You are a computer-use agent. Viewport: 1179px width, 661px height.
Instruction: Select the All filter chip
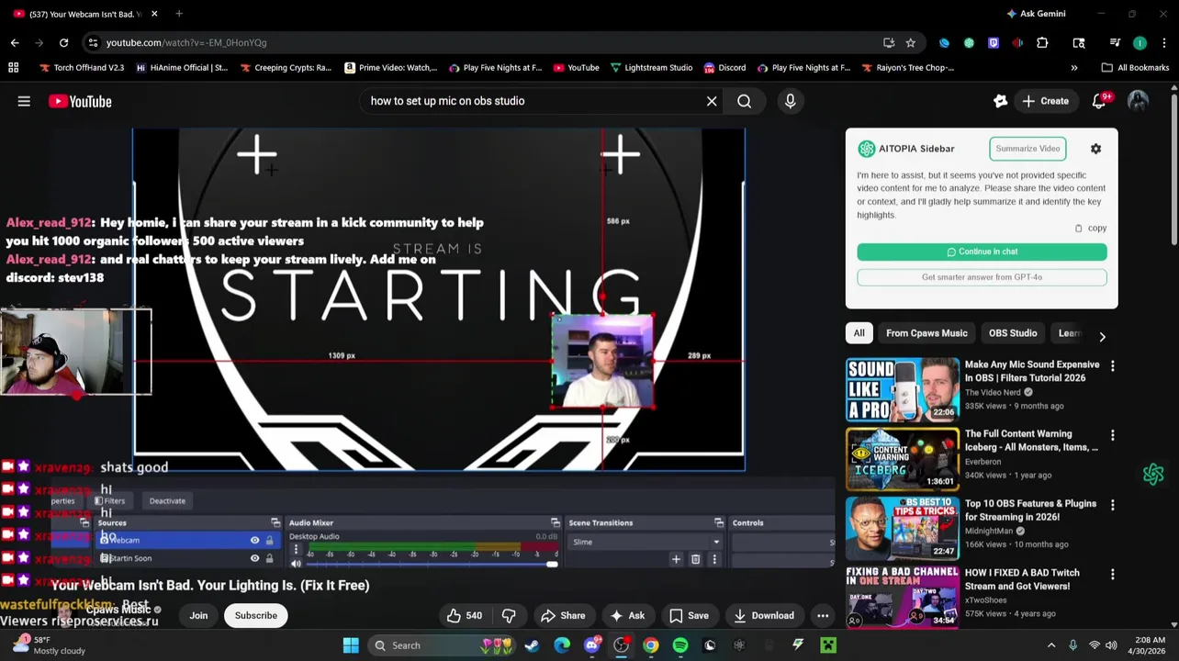[x=859, y=333]
